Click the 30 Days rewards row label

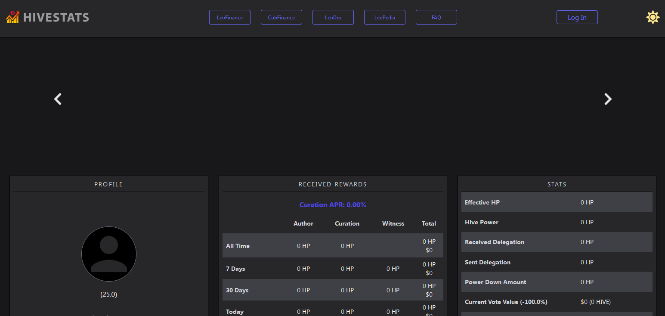click(237, 290)
